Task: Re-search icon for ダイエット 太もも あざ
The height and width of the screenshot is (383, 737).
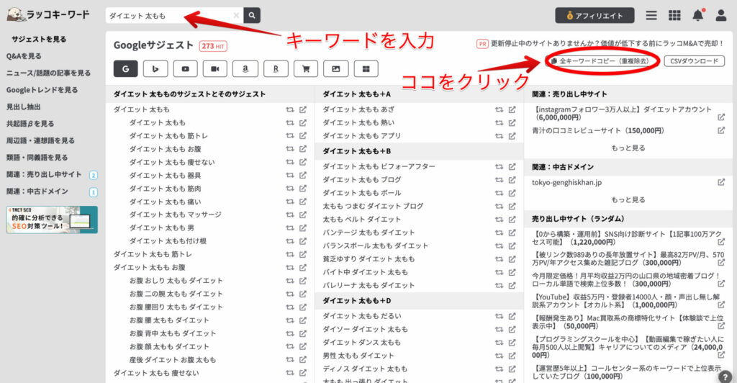Action: pyautogui.click(x=499, y=109)
